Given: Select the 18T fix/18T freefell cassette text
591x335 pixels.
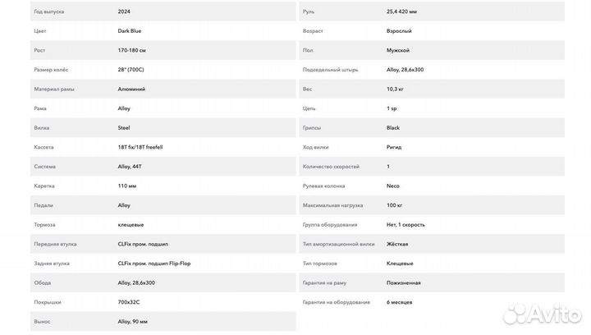Looking at the screenshot, I should click(140, 147).
